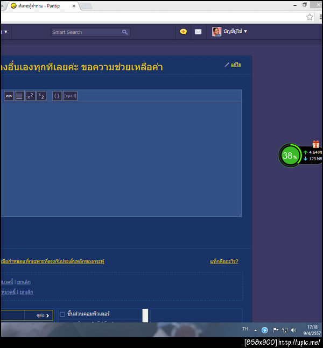Image resolution: width=323 pixels, height=348 pixels.
Task: Select the Pantip browser tab
Action: (42, 6)
